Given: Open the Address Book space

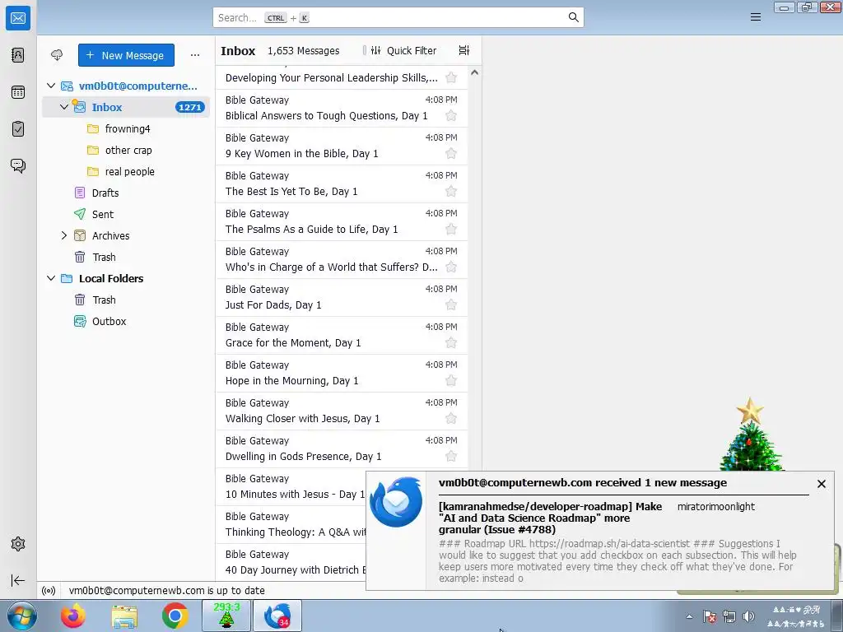Looking at the screenshot, I should coord(18,55).
